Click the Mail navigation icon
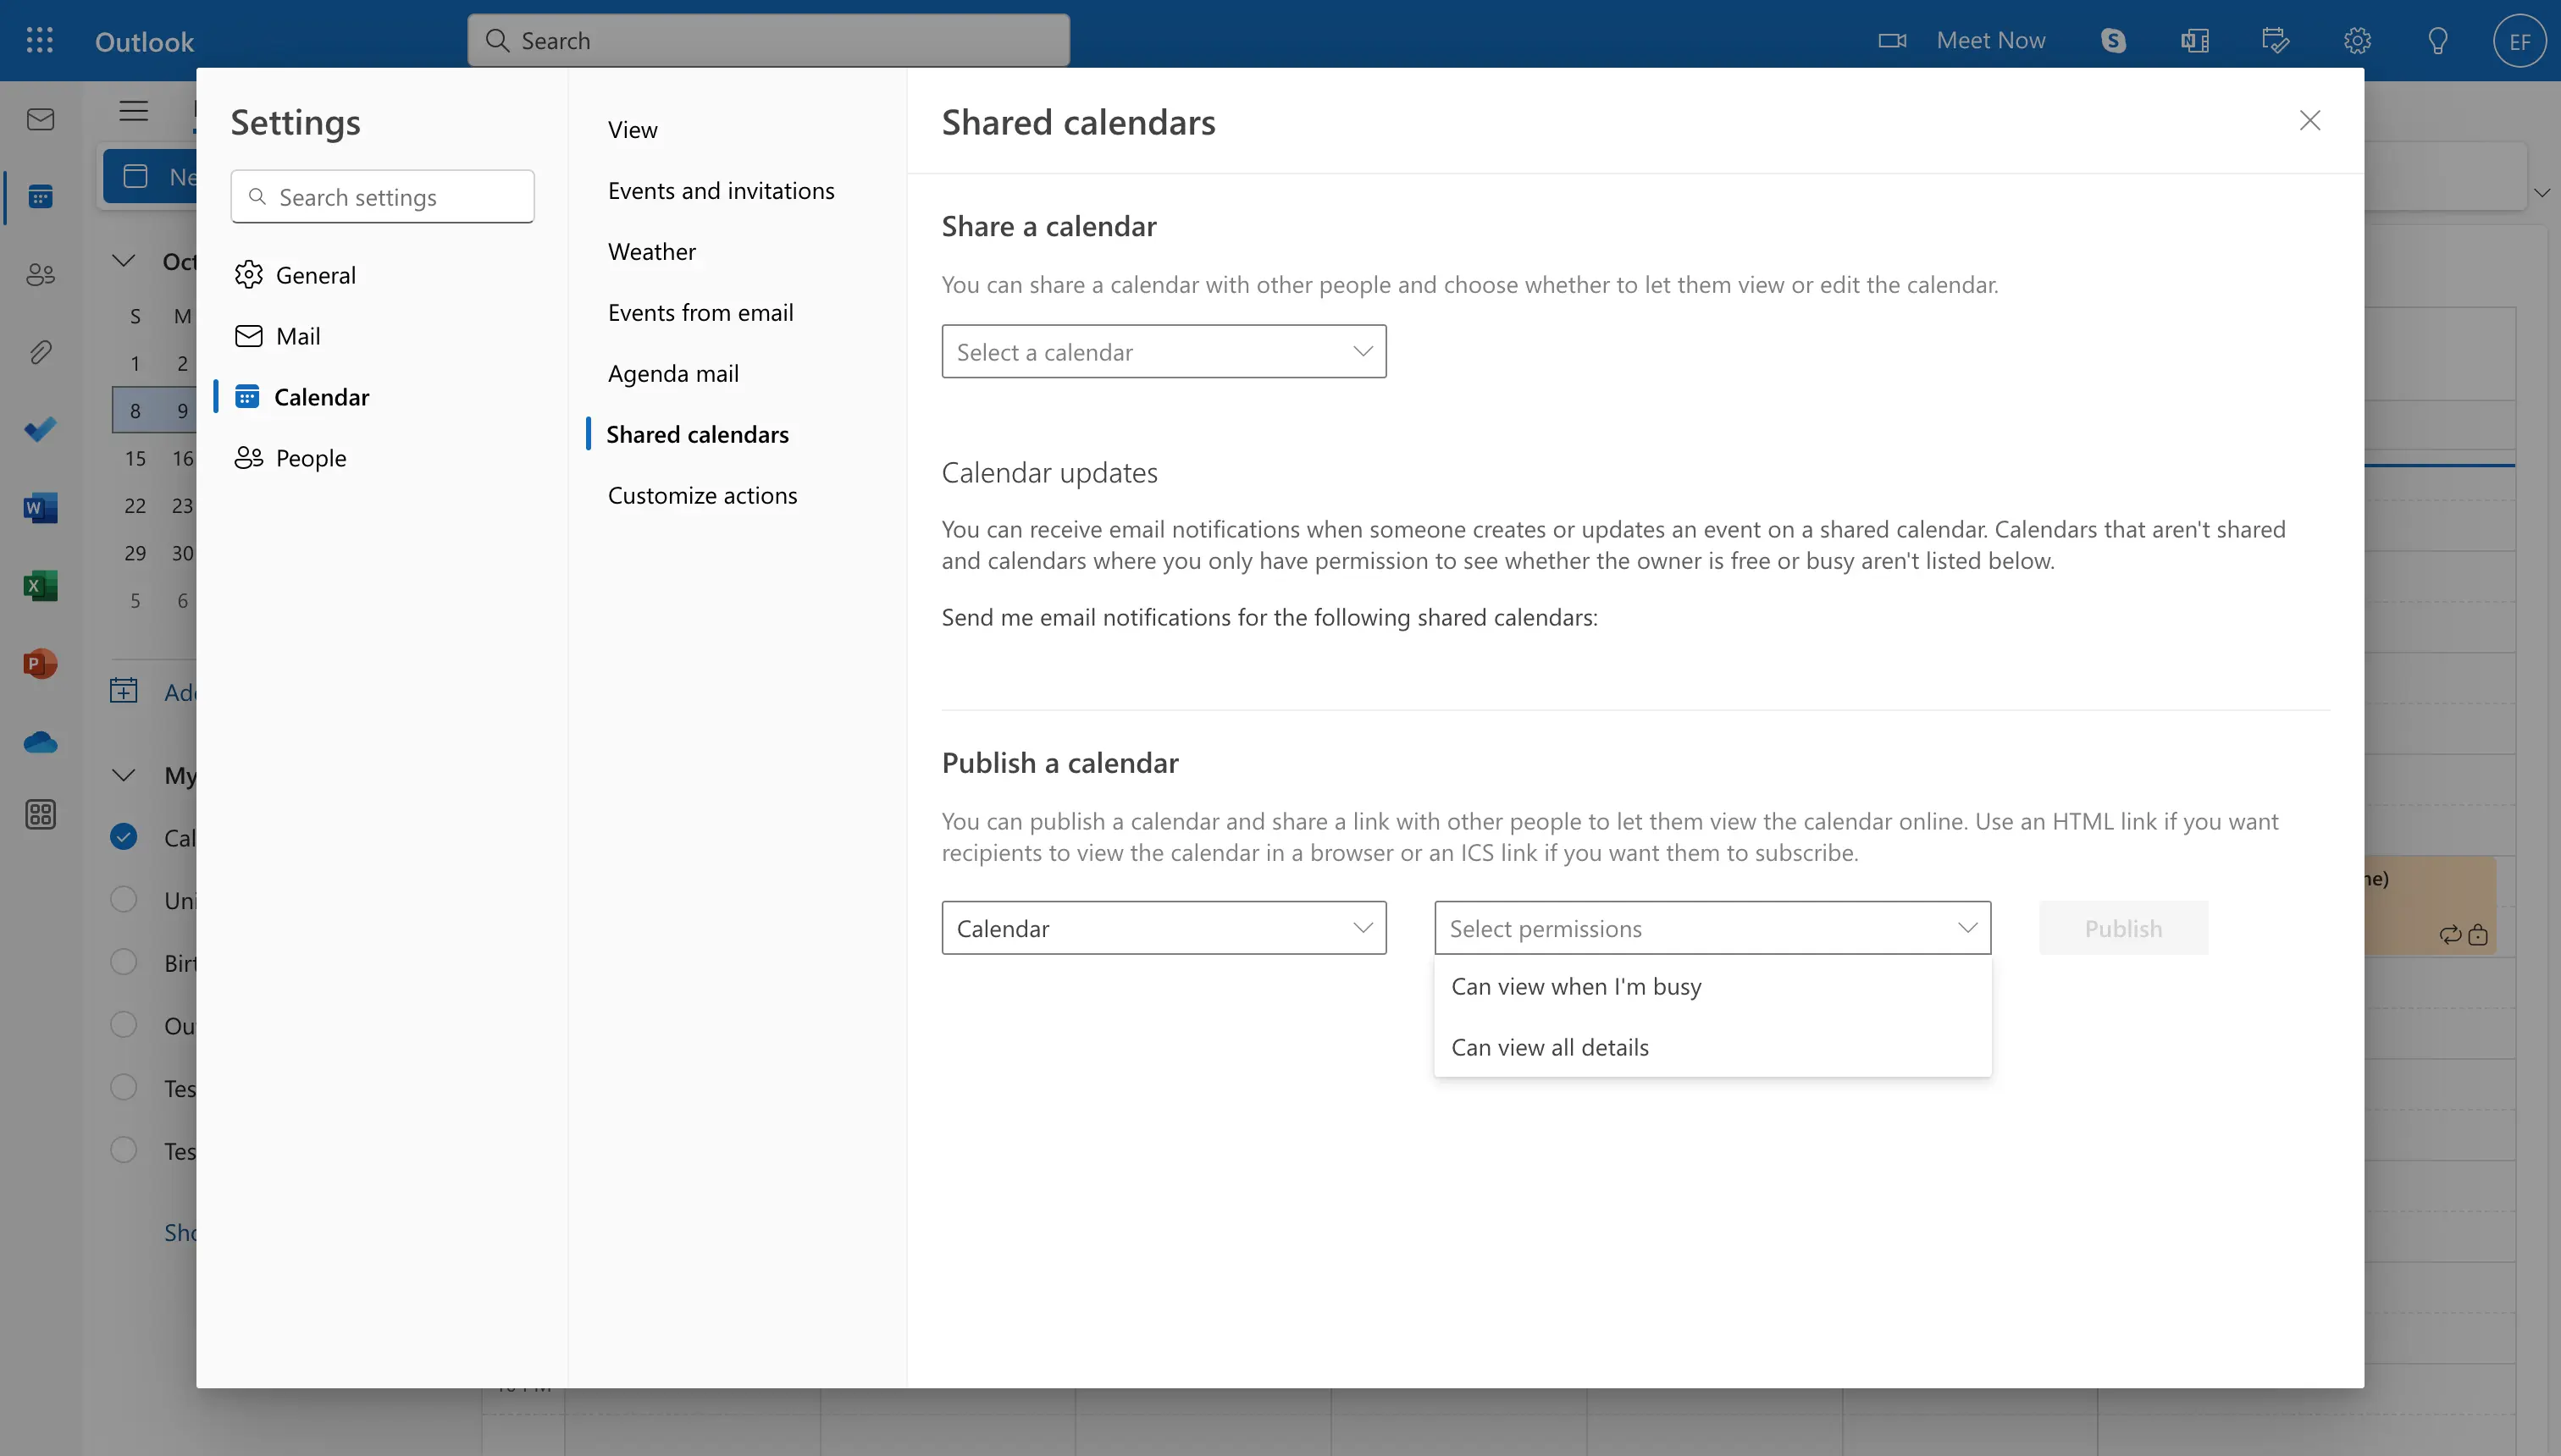The height and width of the screenshot is (1456, 2561). point(41,118)
